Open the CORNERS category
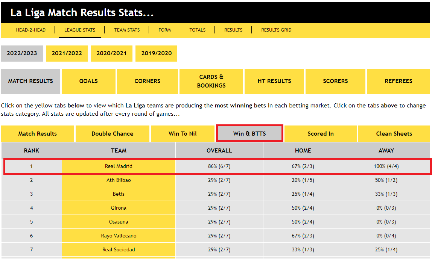432x260 pixels. pyautogui.click(x=148, y=81)
